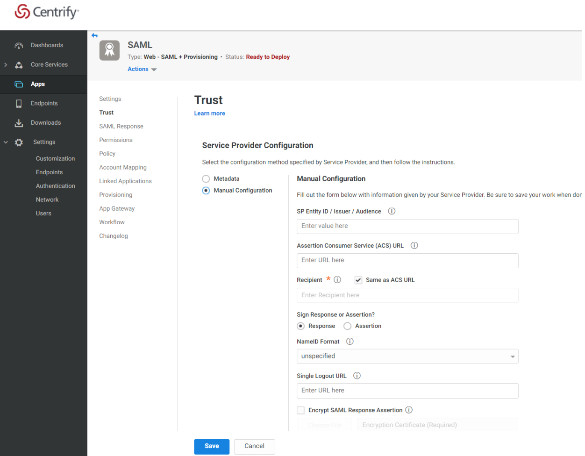
Task: Open the Trust tab
Action: pyautogui.click(x=107, y=113)
